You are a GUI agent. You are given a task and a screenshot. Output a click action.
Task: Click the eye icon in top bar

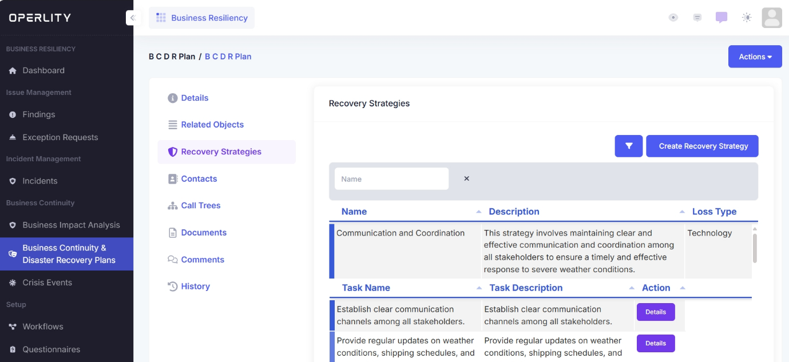click(673, 17)
